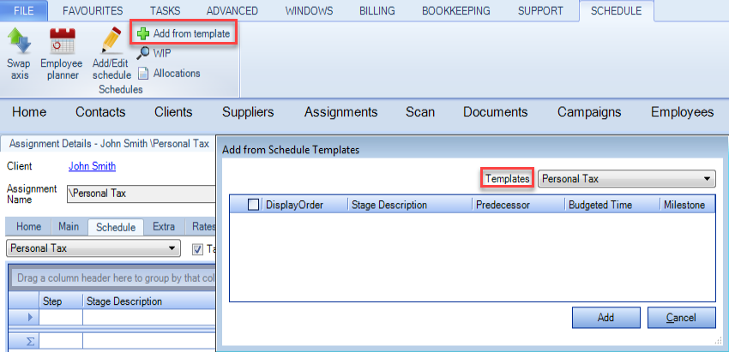This screenshot has width=729, height=352.
Task: Switch to assignment Extra tab
Action: pos(164,227)
